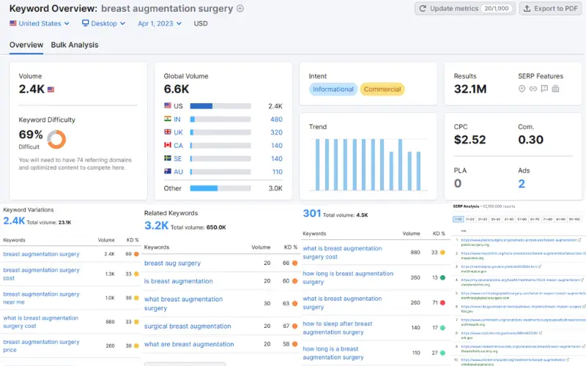
Task: Click the Ads count value 2
Action: pyautogui.click(x=522, y=184)
